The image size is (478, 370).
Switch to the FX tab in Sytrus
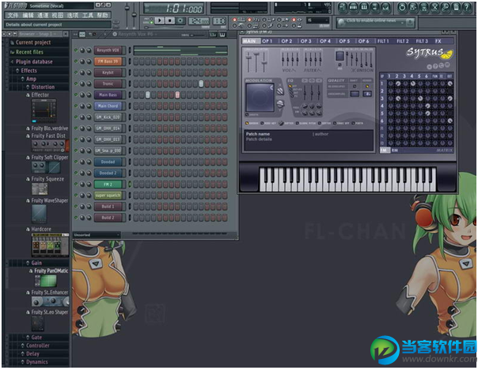point(438,41)
